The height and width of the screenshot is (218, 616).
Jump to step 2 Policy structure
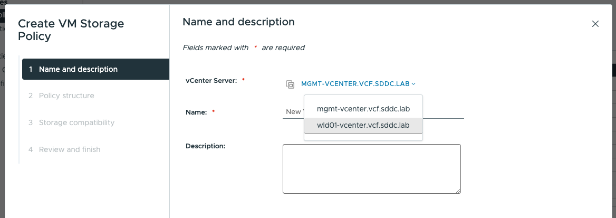tap(66, 96)
